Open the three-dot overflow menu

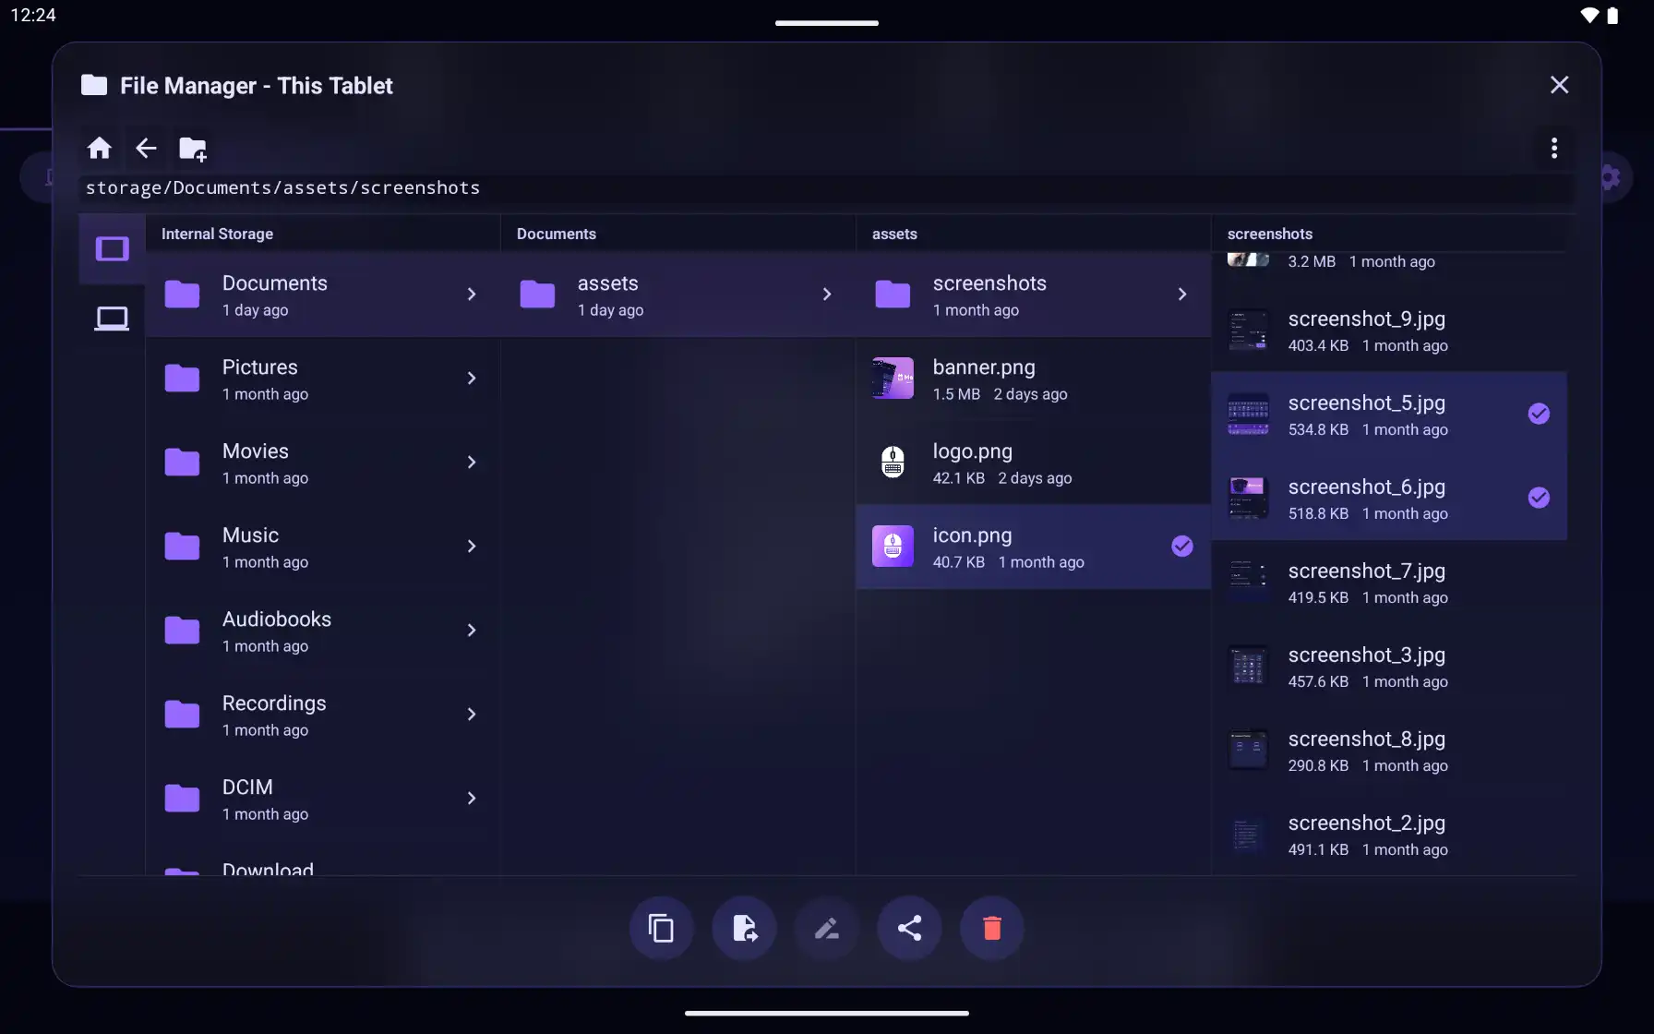(1554, 148)
